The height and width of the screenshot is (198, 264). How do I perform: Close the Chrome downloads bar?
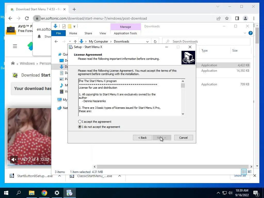click(x=254, y=176)
